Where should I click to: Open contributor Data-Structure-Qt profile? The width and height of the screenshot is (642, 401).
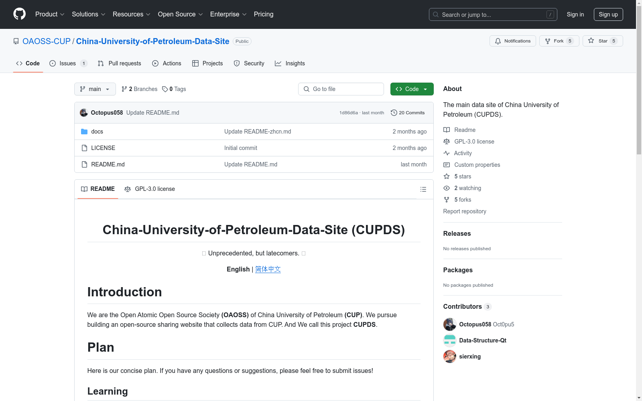483,340
